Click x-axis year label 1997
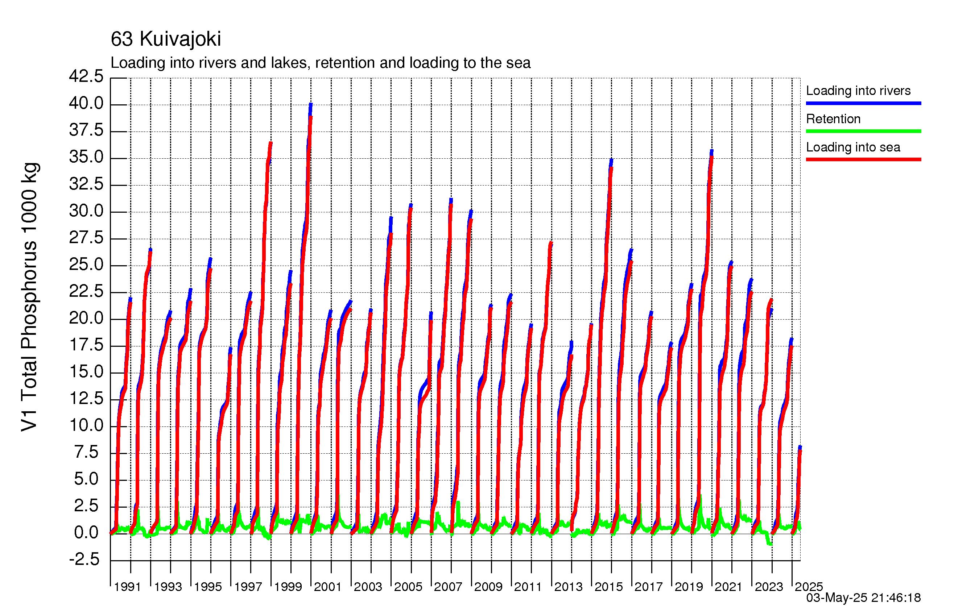The height and width of the screenshot is (616, 979). click(x=248, y=587)
